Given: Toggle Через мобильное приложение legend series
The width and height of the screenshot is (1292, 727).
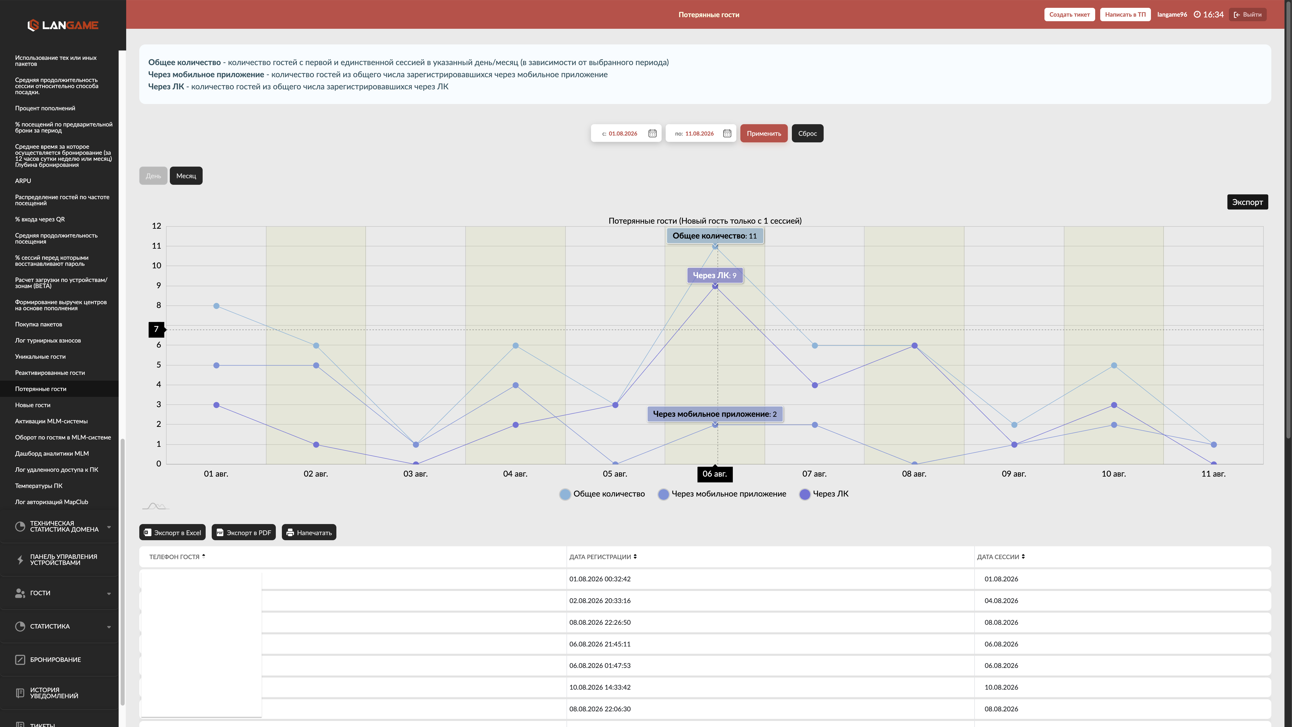Looking at the screenshot, I should (722, 494).
